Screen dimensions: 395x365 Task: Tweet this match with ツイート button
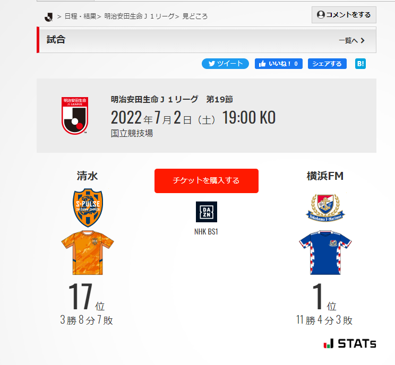(225, 64)
